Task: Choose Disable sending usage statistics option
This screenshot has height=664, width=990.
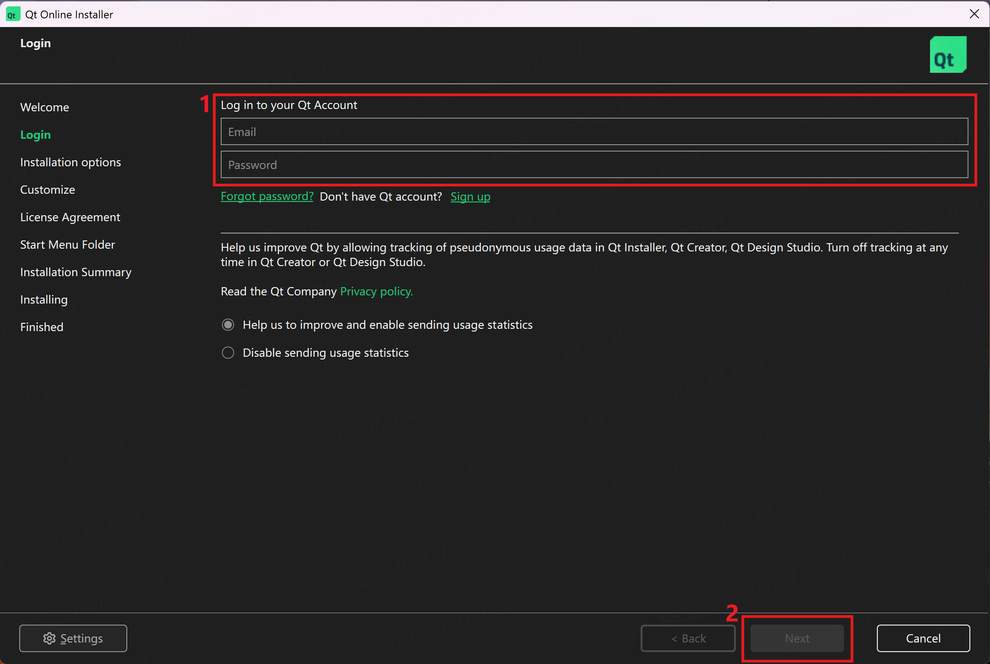Action: (x=228, y=353)
